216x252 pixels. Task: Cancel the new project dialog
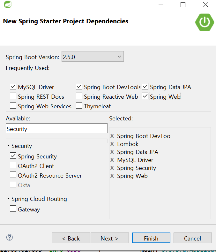(x=193, y=238)
